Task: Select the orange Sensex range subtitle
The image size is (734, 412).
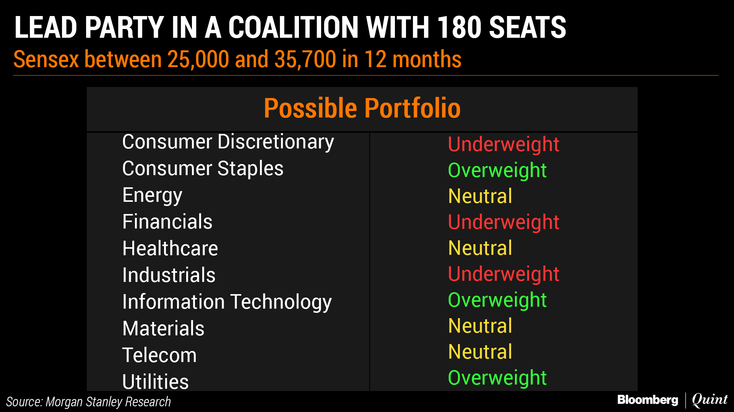Action: pos(237,60)
